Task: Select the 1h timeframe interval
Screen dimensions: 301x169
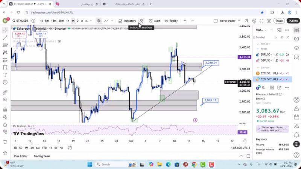Action: pyautogui.click(x=68, y=21)
